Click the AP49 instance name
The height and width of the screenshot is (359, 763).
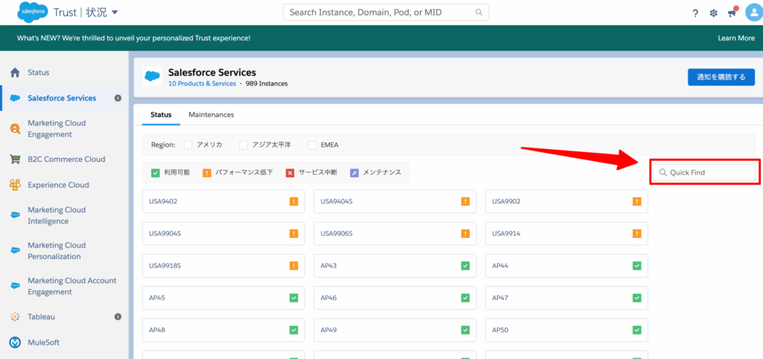point(329,330)
